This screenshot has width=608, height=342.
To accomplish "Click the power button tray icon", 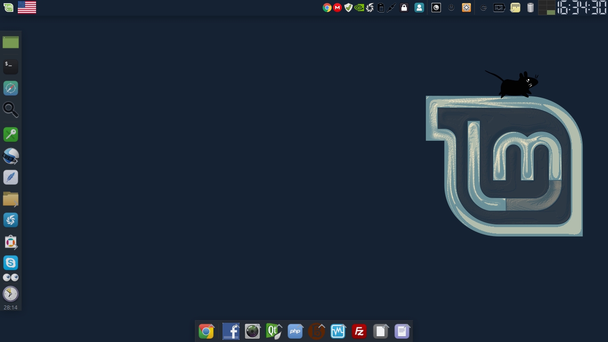I will click(451, 8).
